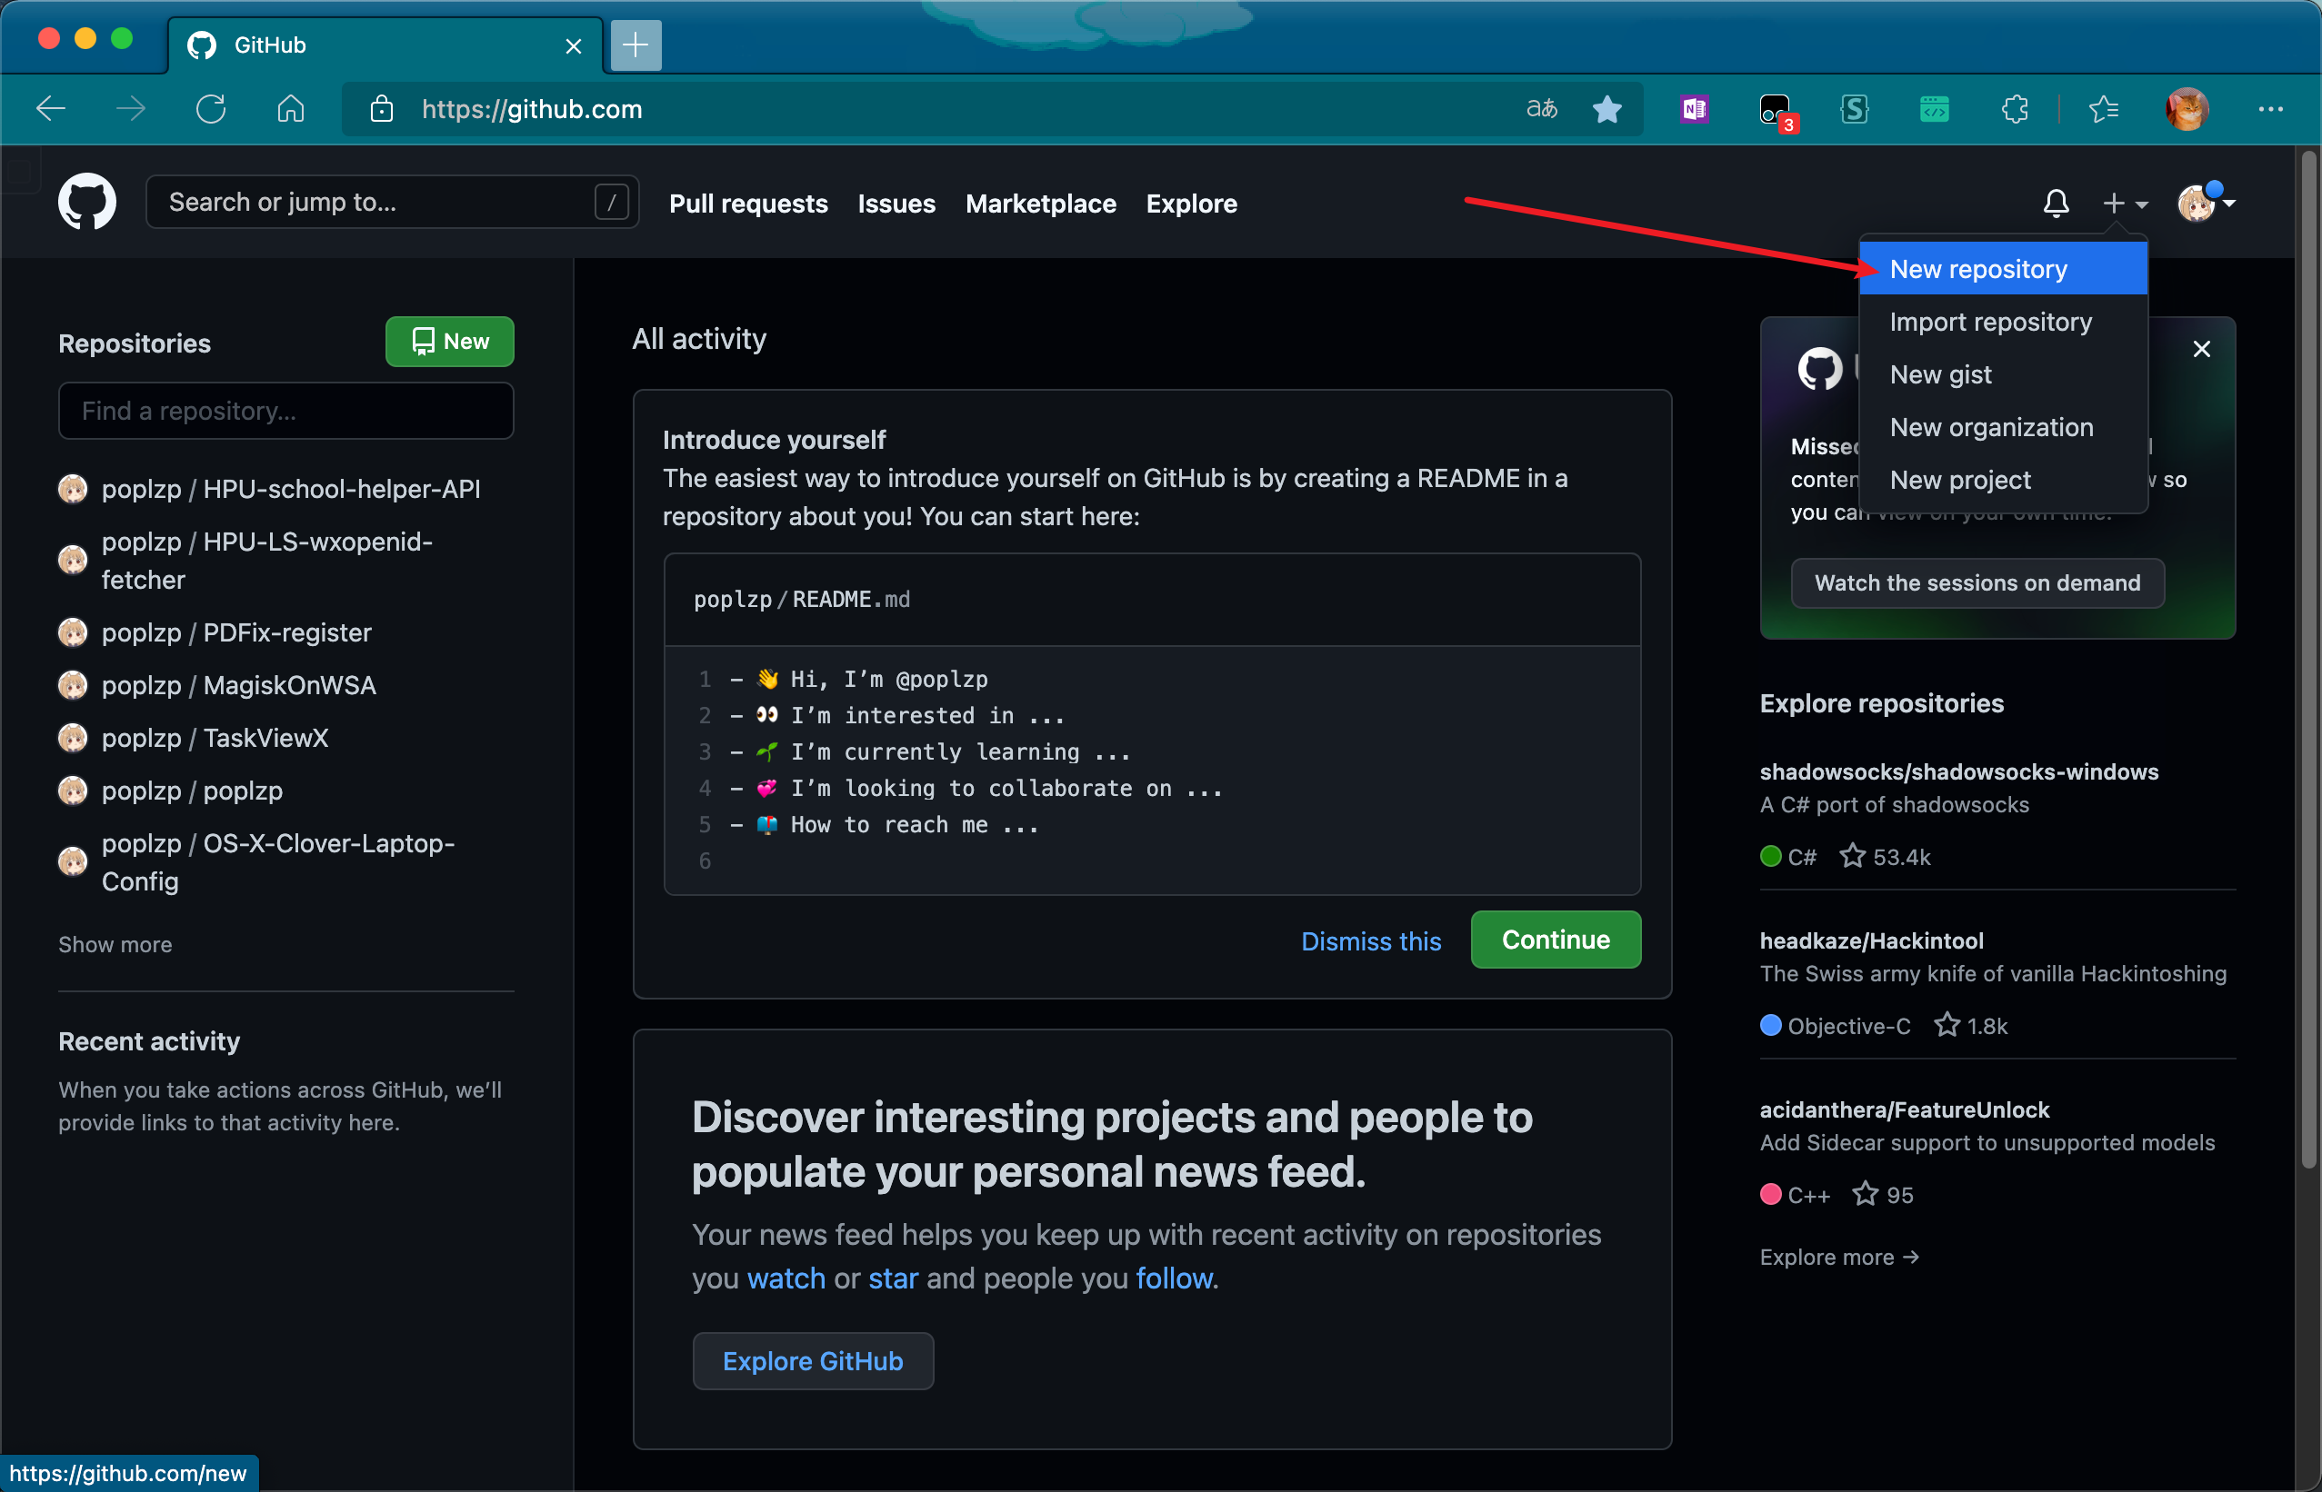Open poplzp / PDFix-register repository
This screenshot has height=1492, width=2322.
(x=236, y=632)
